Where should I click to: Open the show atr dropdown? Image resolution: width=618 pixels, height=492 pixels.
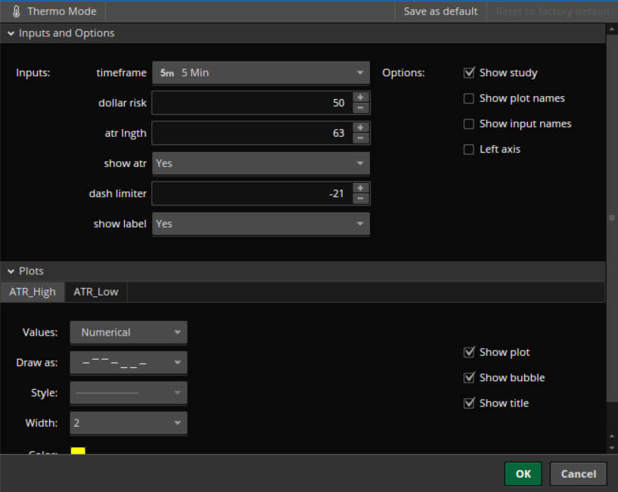click(261, 163)
